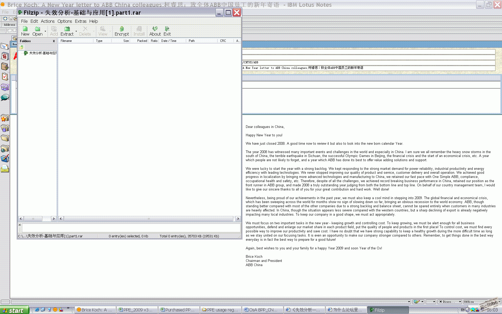
Task: Close the Folders pane with its X
Action: click(x=54, y=41)
